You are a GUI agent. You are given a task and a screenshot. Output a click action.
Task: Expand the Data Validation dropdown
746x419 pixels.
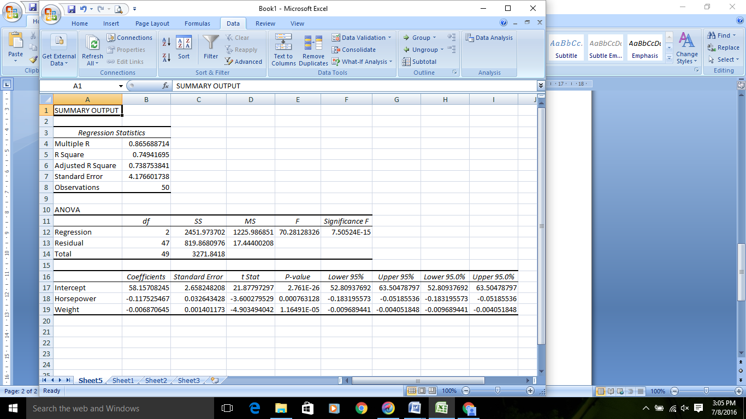tap(389, 38)
